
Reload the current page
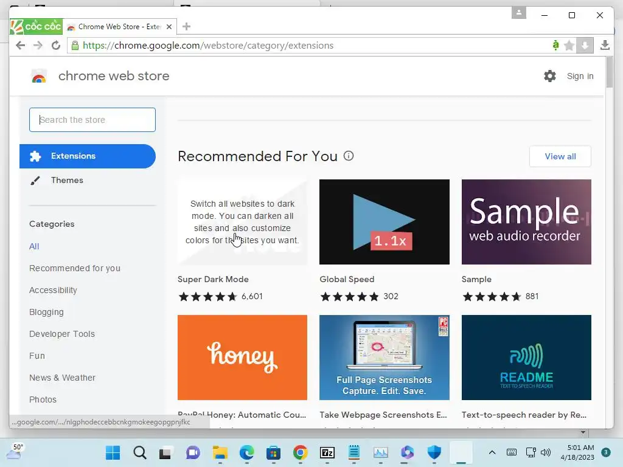coord(55,45)
